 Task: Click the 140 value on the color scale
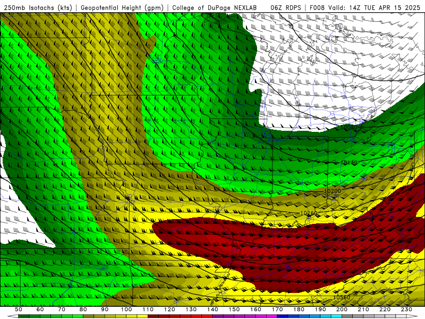212,309
